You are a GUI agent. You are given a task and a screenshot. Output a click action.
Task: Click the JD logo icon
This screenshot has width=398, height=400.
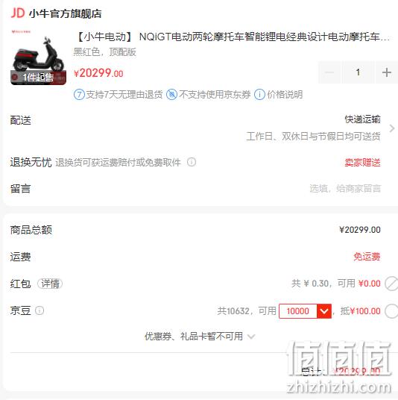coord(18,13)
